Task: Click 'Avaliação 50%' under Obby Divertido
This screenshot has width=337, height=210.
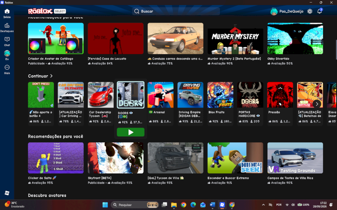Action: (282, 63)
